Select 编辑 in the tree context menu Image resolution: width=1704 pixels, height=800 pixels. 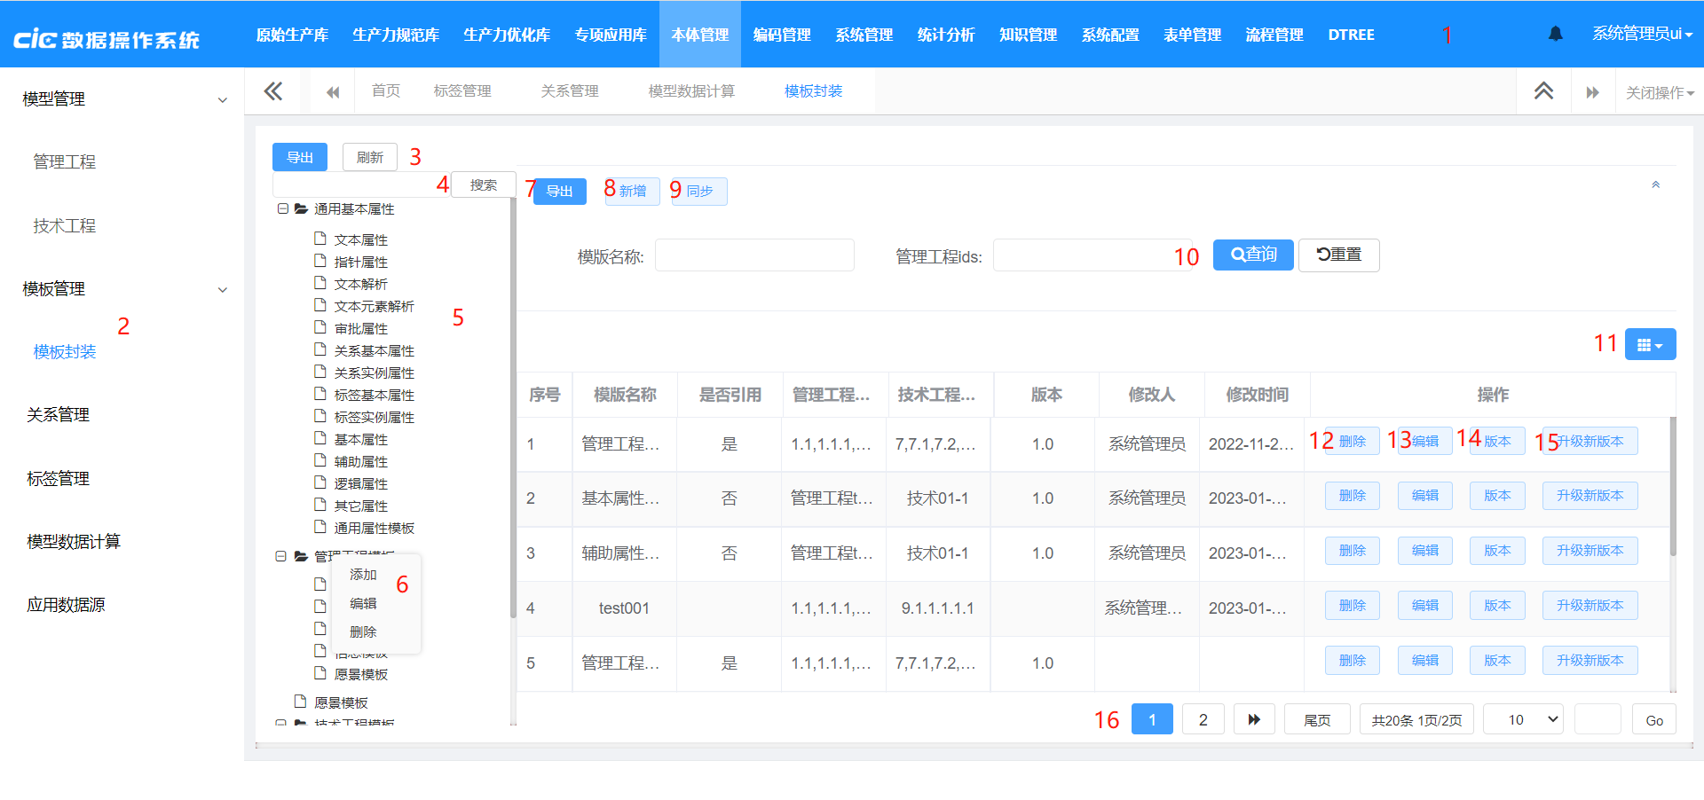coord(363,603)
